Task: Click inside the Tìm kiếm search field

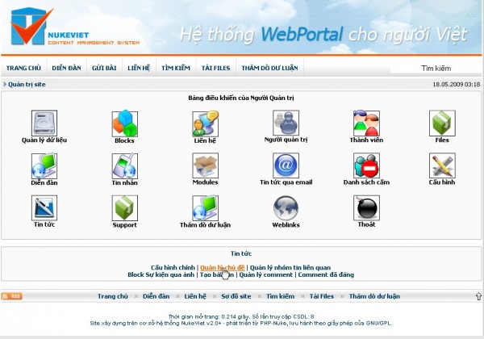Action: click(436, 69)
